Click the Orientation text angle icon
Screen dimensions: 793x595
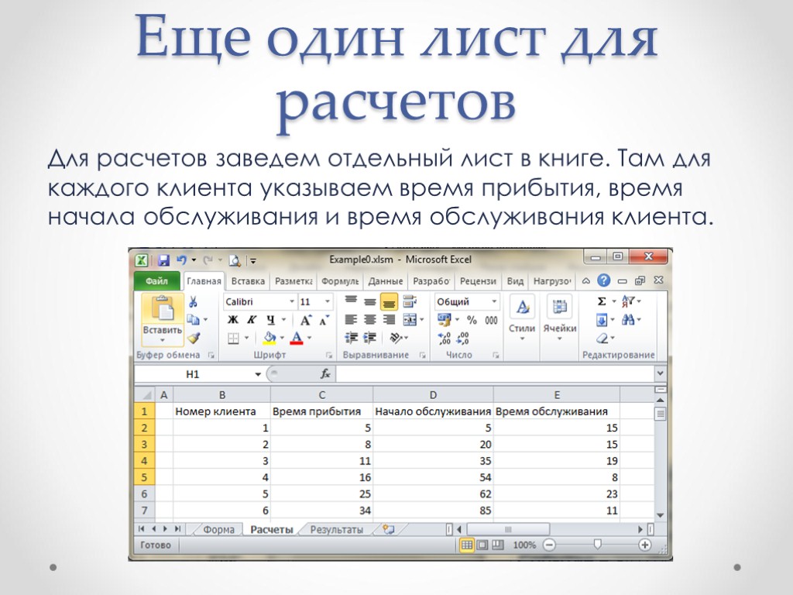[x=396, y=338]
